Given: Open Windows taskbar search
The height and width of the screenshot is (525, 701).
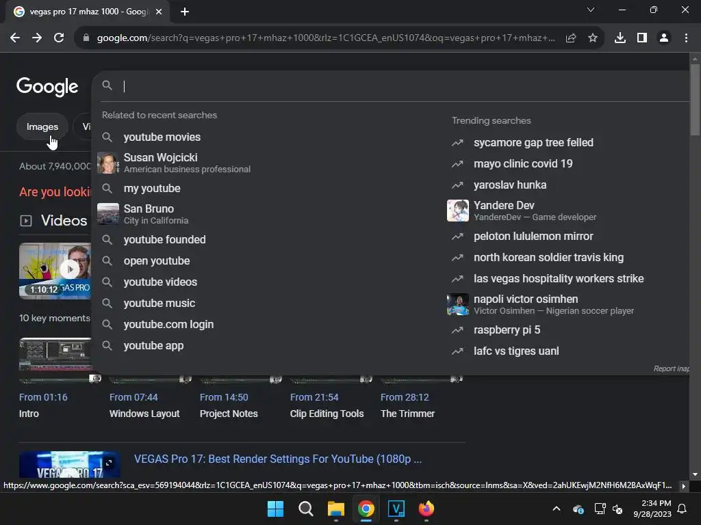Looking at the screenshot, I should [x=306, y=509].
